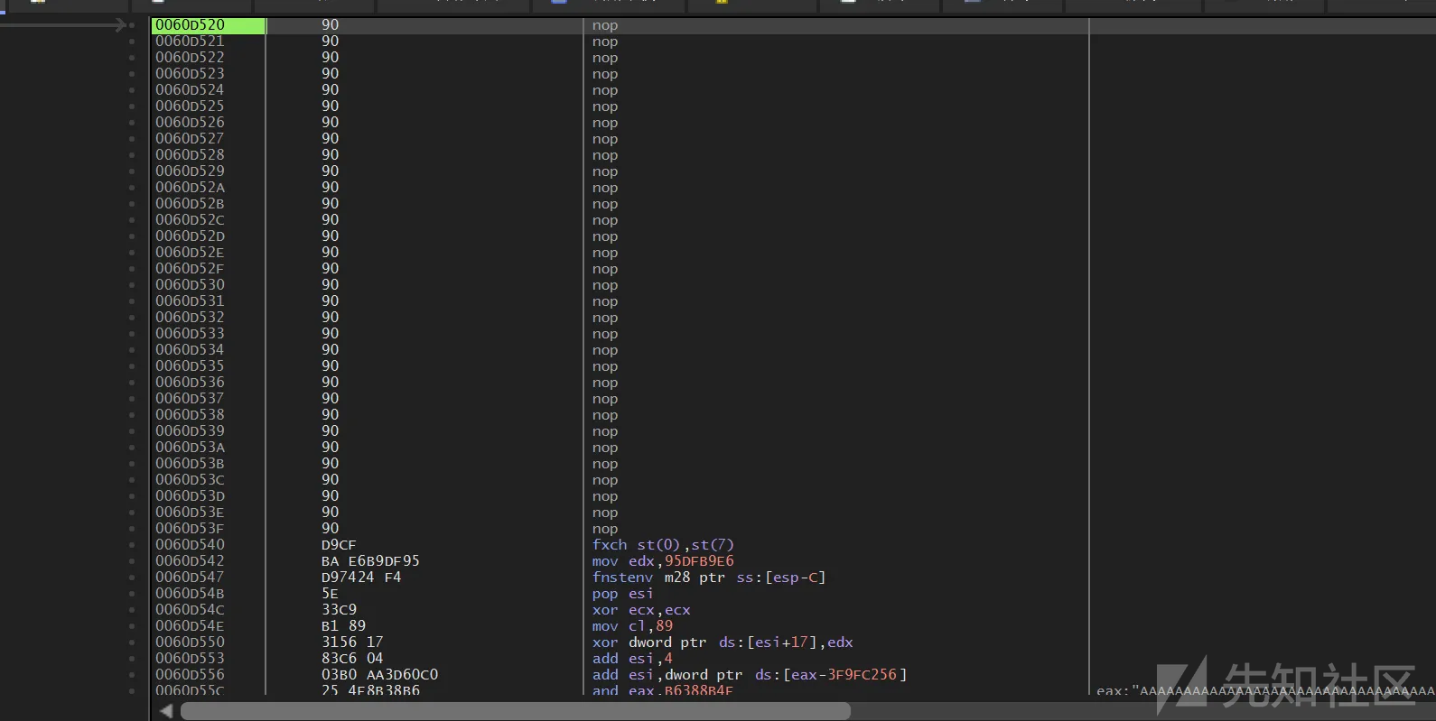Select address 0060D524 row address

coord(190,90)
